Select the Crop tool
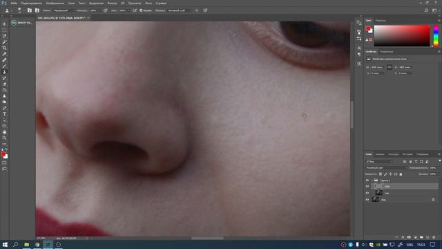 pos(4,48)
